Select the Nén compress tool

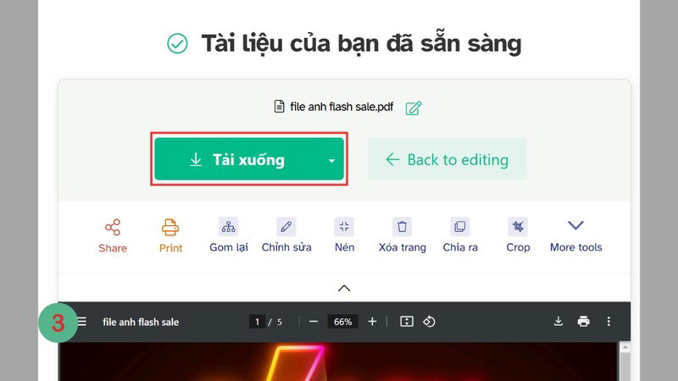(x=344, y=227)
